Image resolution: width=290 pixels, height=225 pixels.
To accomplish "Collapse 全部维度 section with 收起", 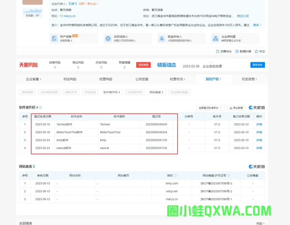I will [261, 223].
